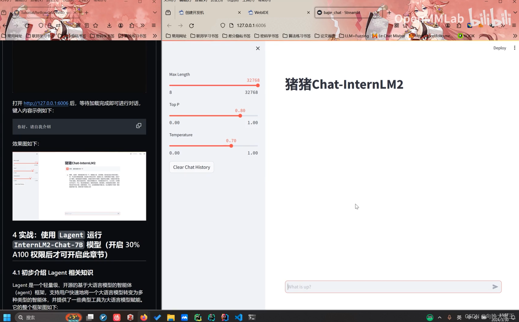List all tabs in left browser dropdown
The image size is (519, 322).
click(155, 13)
